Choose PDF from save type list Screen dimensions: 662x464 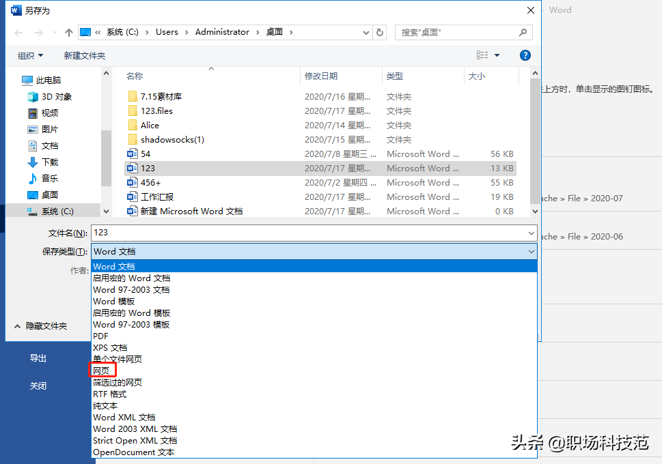314,336
